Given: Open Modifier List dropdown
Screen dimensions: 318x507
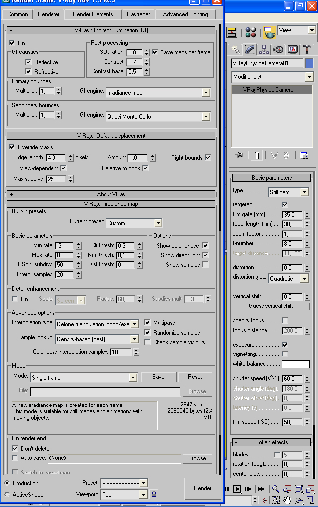Looking at the screenshot, I should (x=309, y=77).
